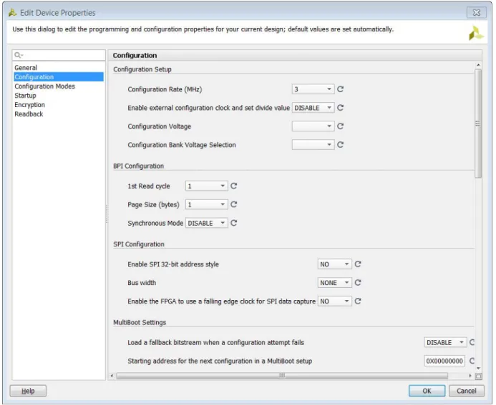
Task: Reset Enable SPI 32-bit address style
Action: pyautogui.click(x=358, y=264)
